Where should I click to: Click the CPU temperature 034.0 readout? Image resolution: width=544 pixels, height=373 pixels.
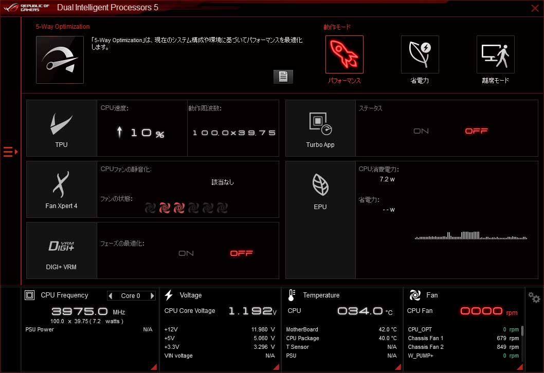coord(365,311)
